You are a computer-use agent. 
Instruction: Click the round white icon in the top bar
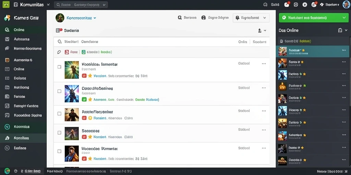click(305, 4)
